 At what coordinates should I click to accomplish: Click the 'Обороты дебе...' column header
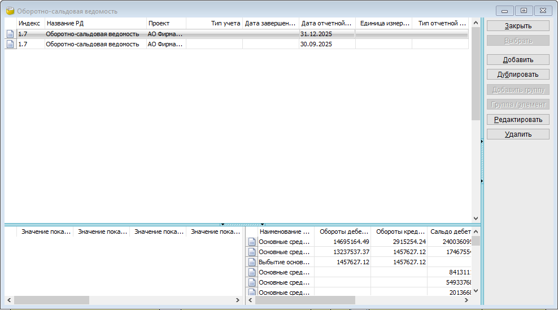(342, 232)
